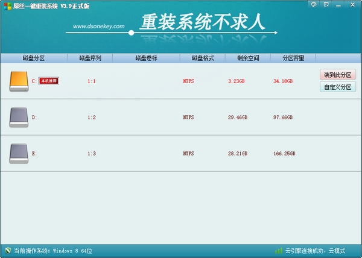The height and width of the screenshot is (258, 362).
Task: Open the feedback chat bubble icon
Action: pyautogui.click(x=314, y=5)
